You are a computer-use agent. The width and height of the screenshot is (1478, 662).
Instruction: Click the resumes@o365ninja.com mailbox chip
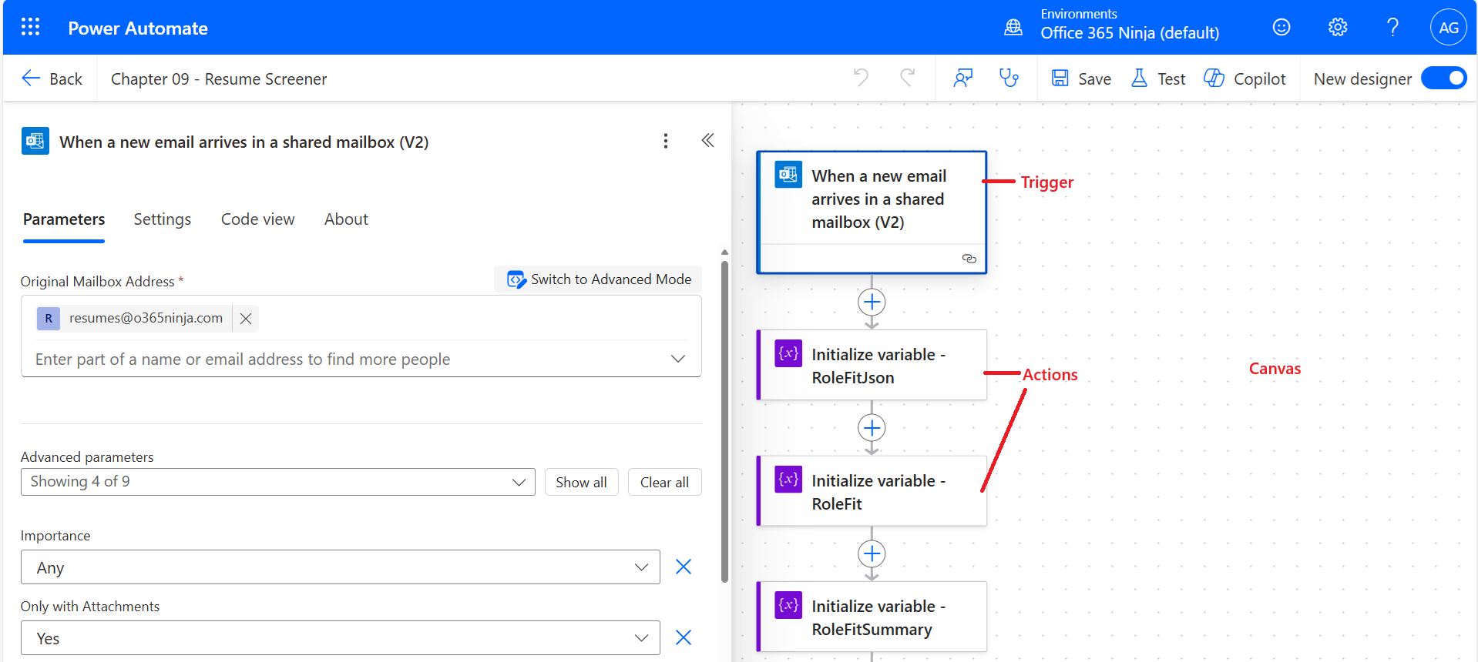pyautogui.click(x=135, y=319)
